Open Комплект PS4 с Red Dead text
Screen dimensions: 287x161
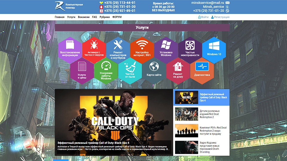213,131
